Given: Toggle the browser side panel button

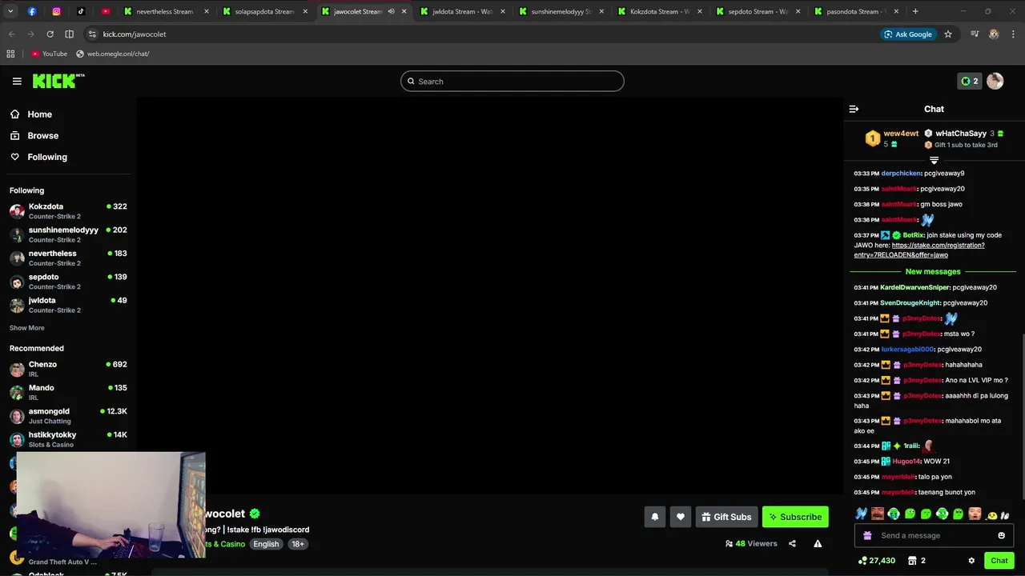Looking at the screenshot, I should [x=69, y=34].
